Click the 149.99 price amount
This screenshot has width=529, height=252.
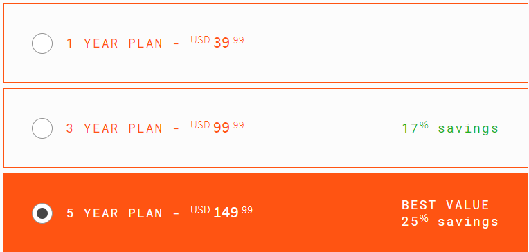(x=233, y=212)
